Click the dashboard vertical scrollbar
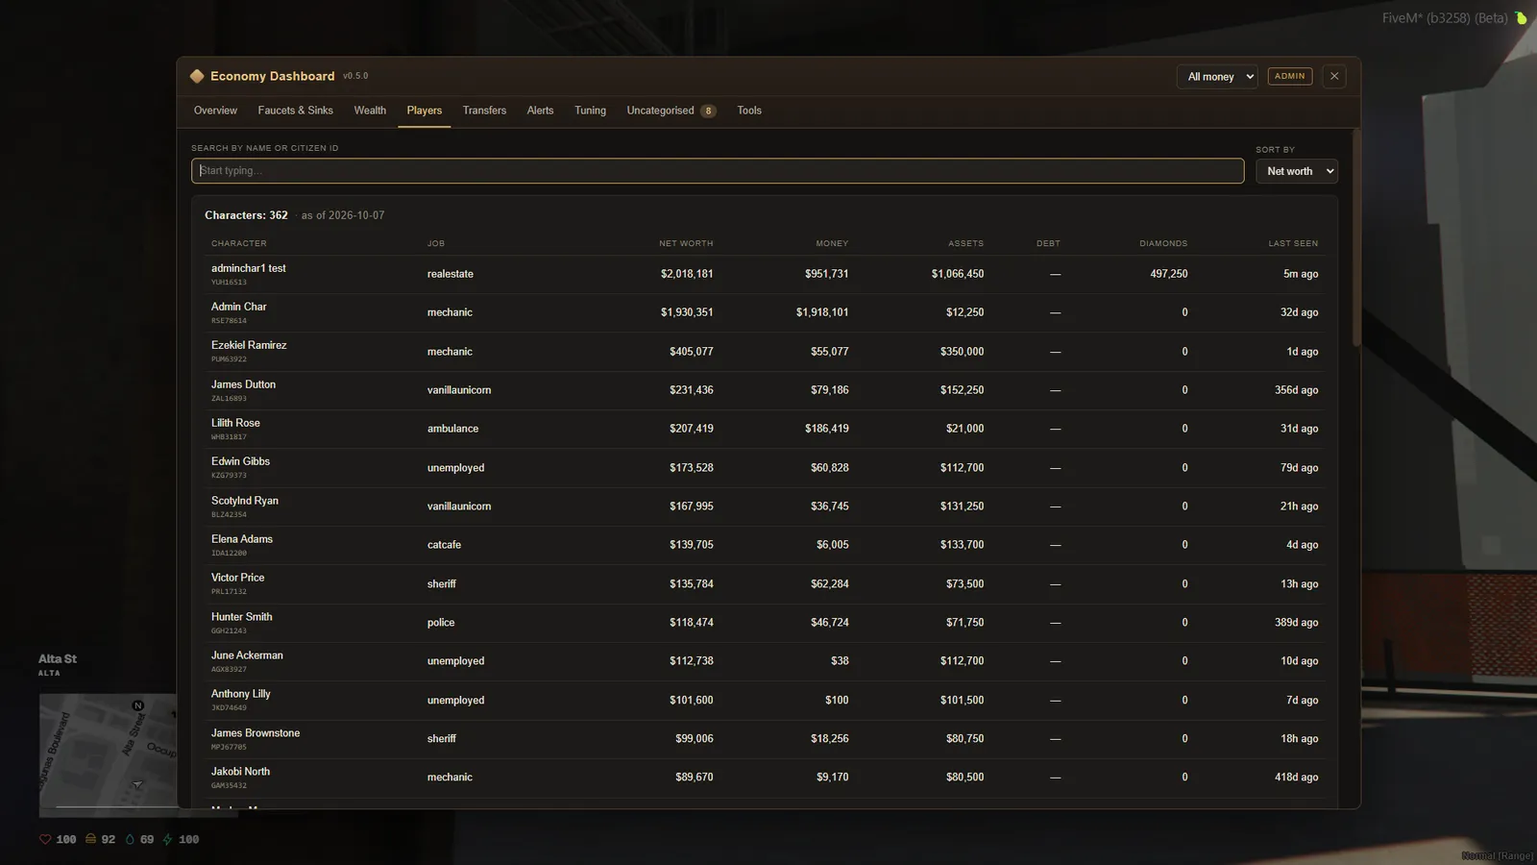1537x865 pixels. click(x=1356, y=237)
